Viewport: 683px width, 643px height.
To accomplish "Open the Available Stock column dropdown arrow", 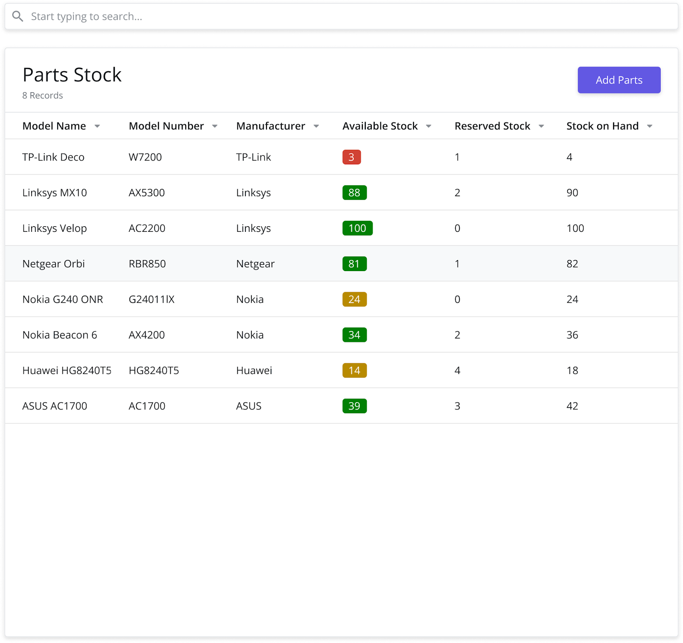I will (429, 126).
